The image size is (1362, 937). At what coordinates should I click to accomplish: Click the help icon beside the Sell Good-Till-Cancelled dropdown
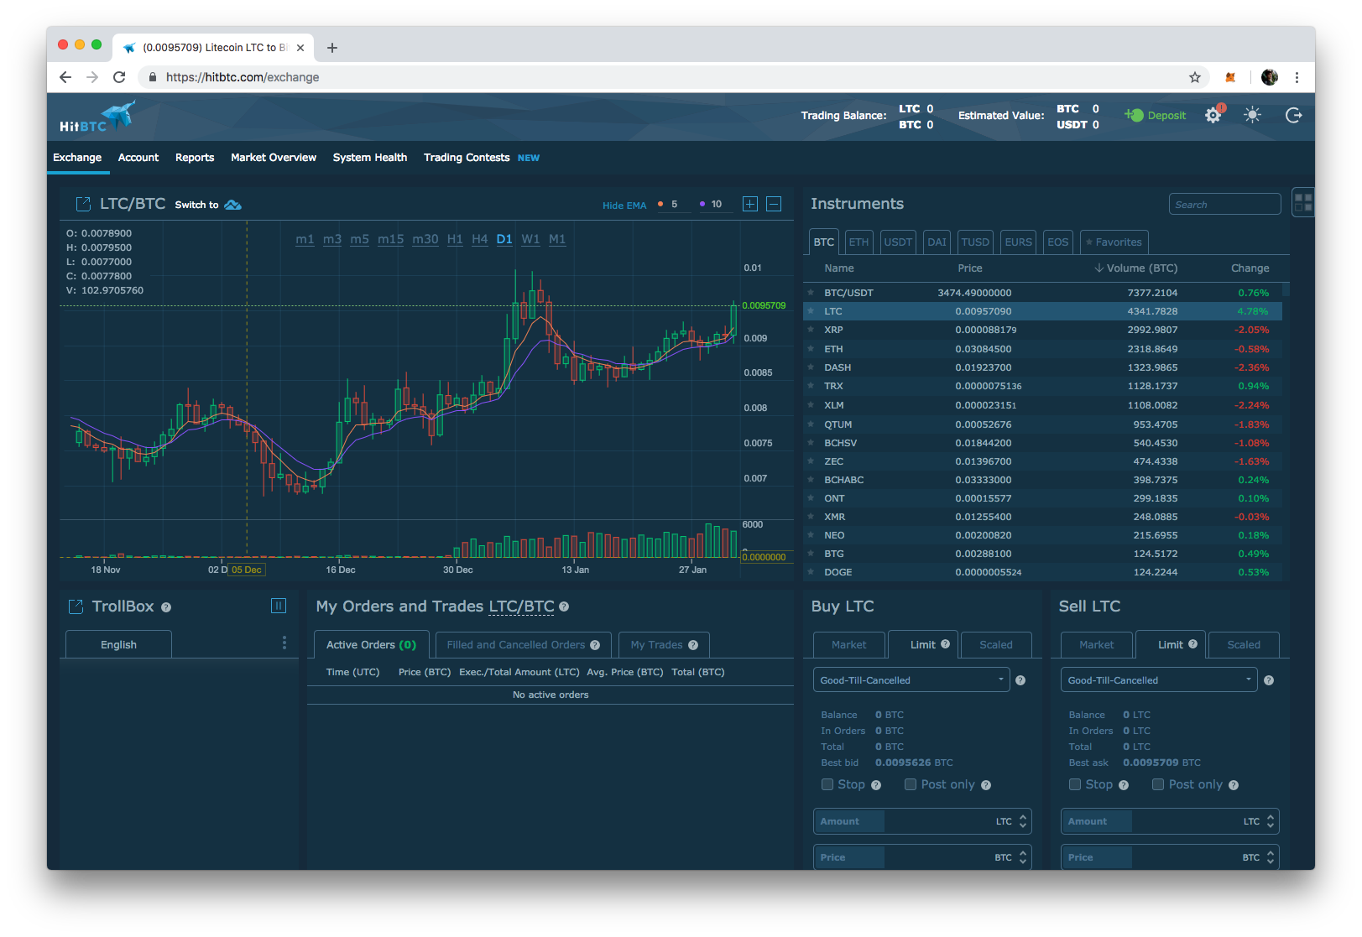(1269, 680)
